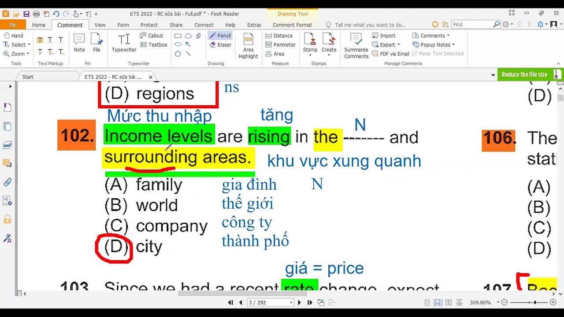Go to the next page

[x=300, y=302]
